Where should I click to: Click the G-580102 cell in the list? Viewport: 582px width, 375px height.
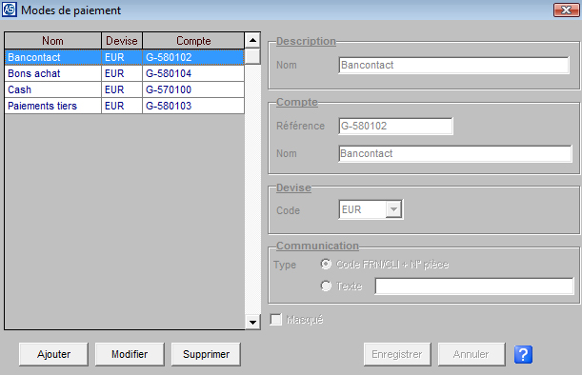click(x=193, y=57)
